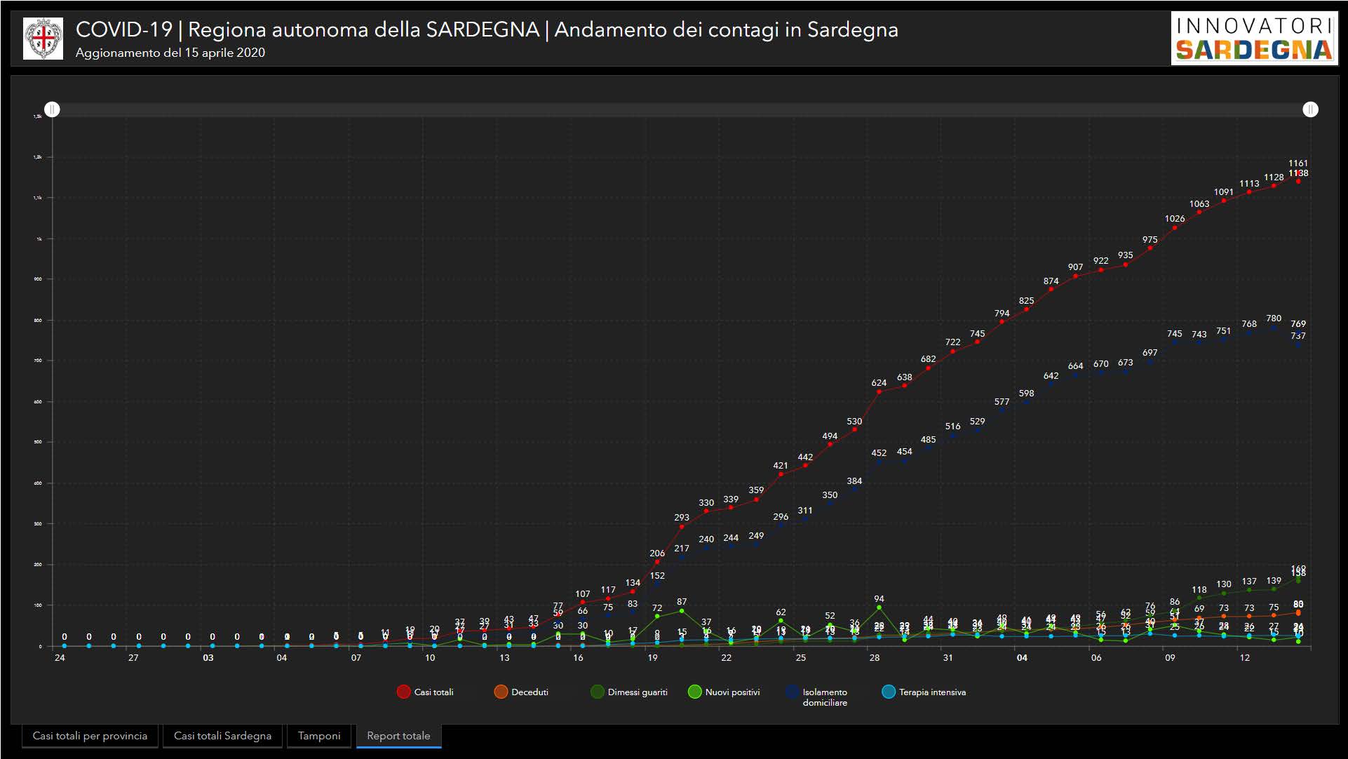Click the 780 Isolamento domiciliare data point

(x=1274, y=327)
